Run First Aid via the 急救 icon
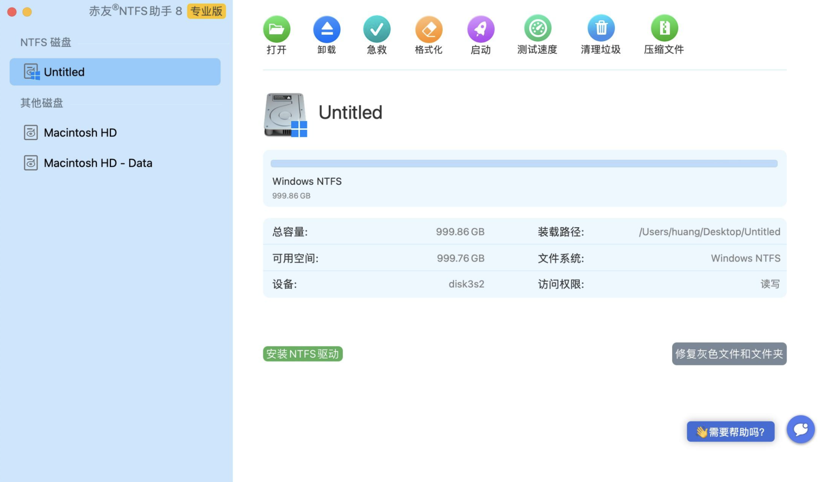Screen dimensions: 829x482 coord(377,29)
